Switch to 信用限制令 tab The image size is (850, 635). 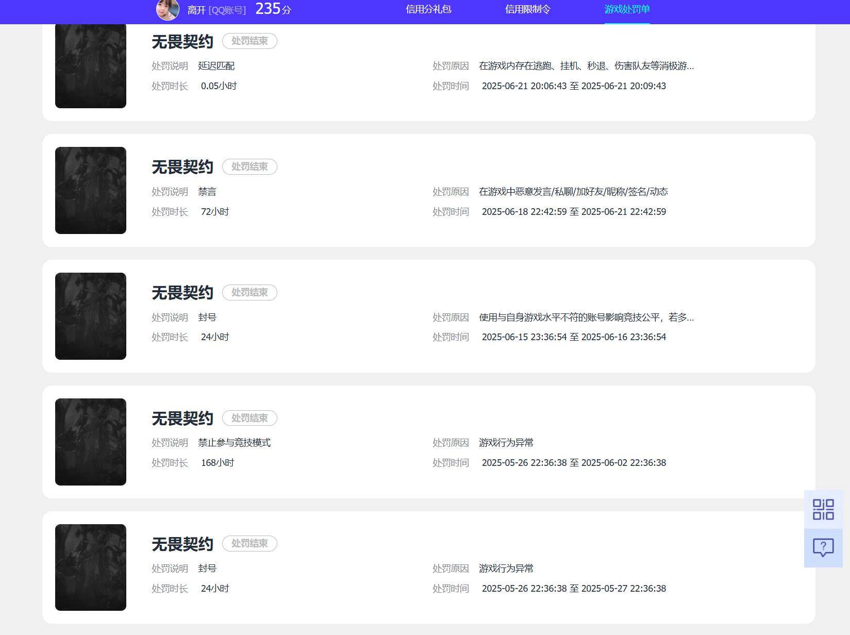click(527, 9)
